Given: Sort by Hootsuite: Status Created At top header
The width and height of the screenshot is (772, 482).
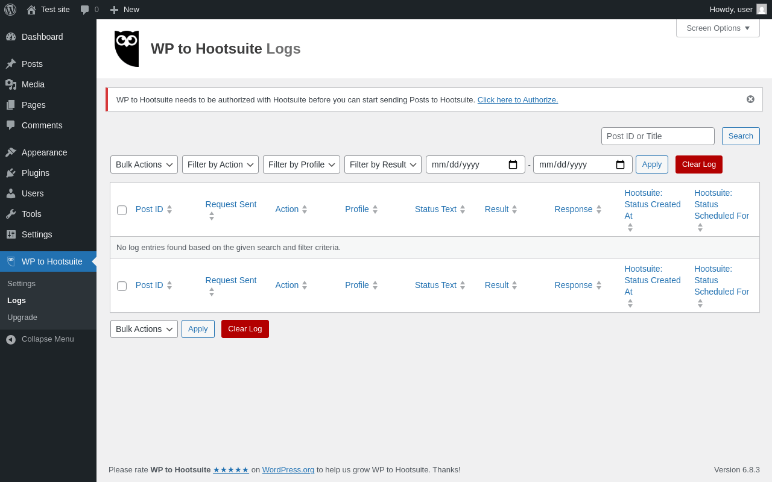Looking at the screenshot, I should (x=653, y=209).
